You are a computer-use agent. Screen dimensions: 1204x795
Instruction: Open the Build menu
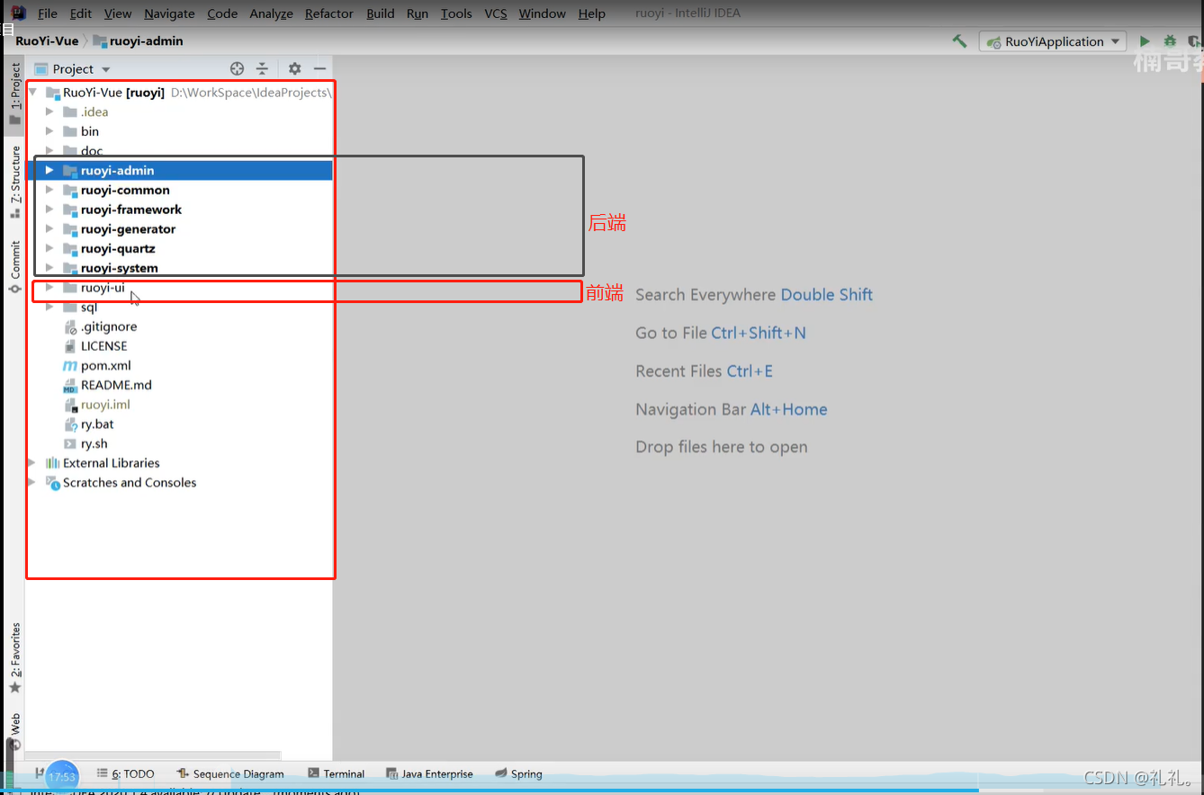[381, 13]
